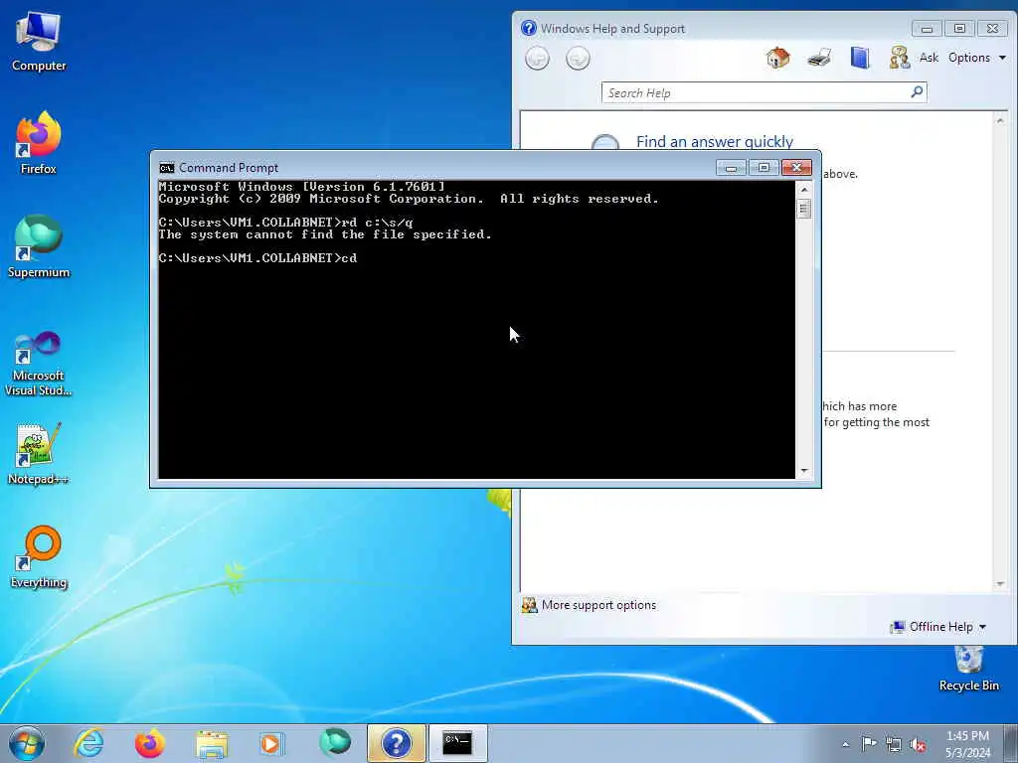This screenshot has height=763, width=1018.
Task: Click the Ask label in Help toolbar
Action: coord(929,58)
